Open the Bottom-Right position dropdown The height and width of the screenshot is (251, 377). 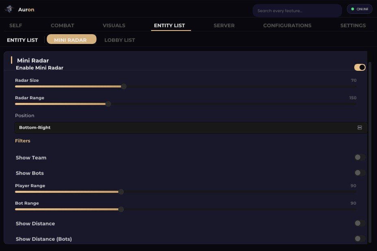191,128
